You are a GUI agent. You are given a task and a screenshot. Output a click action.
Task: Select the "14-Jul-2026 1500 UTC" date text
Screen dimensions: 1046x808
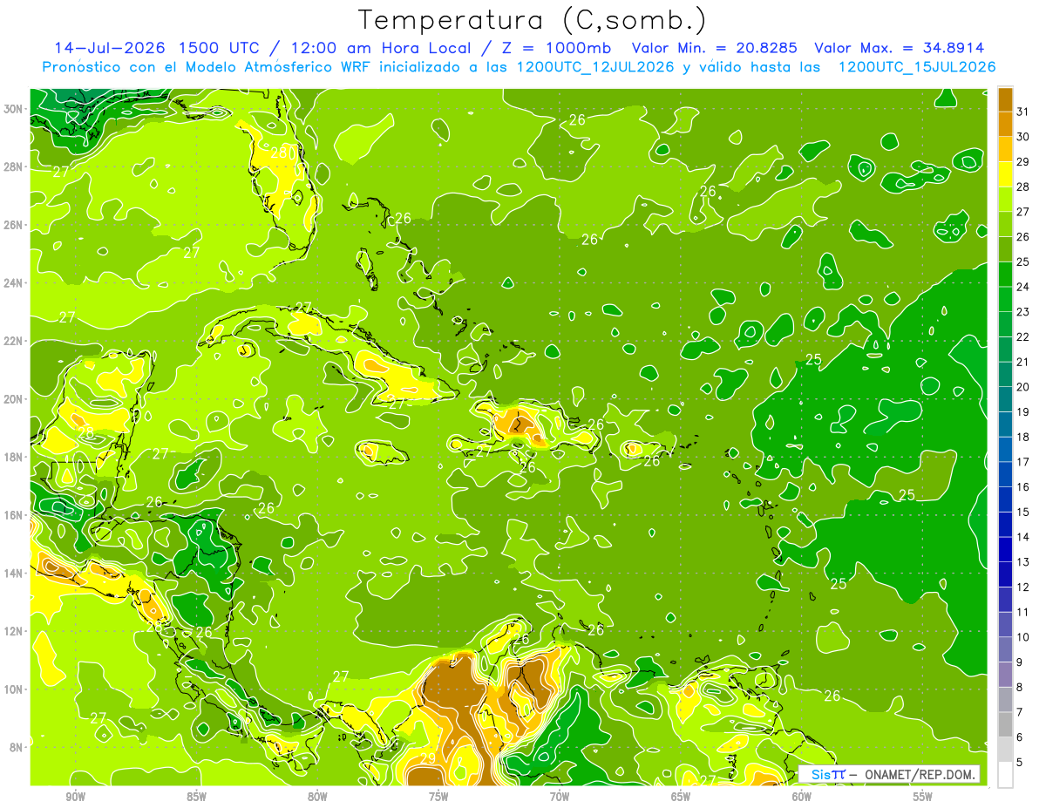point(155,48)
